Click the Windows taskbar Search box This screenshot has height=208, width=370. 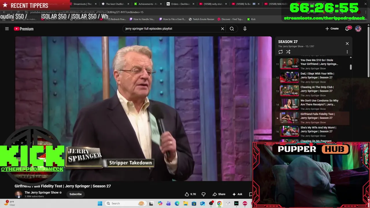(x=125, y=203)
